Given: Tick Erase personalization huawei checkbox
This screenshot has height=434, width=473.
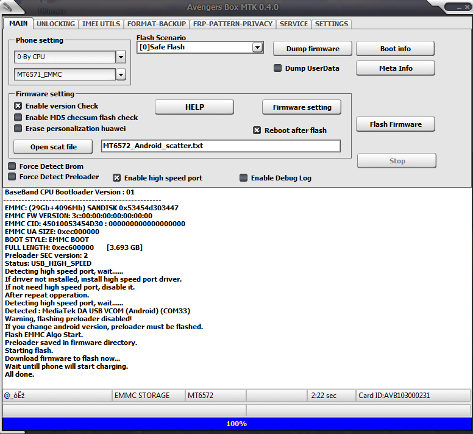Looking at the screenshot, I should click(x=18, y=129).
